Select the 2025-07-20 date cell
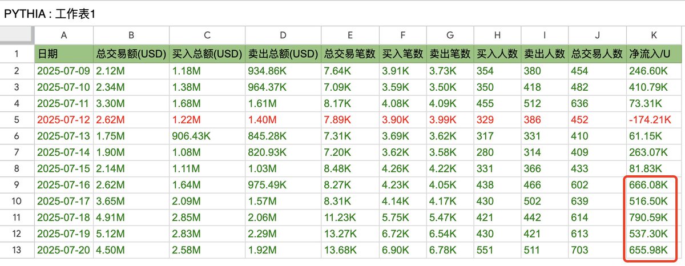 63,250
